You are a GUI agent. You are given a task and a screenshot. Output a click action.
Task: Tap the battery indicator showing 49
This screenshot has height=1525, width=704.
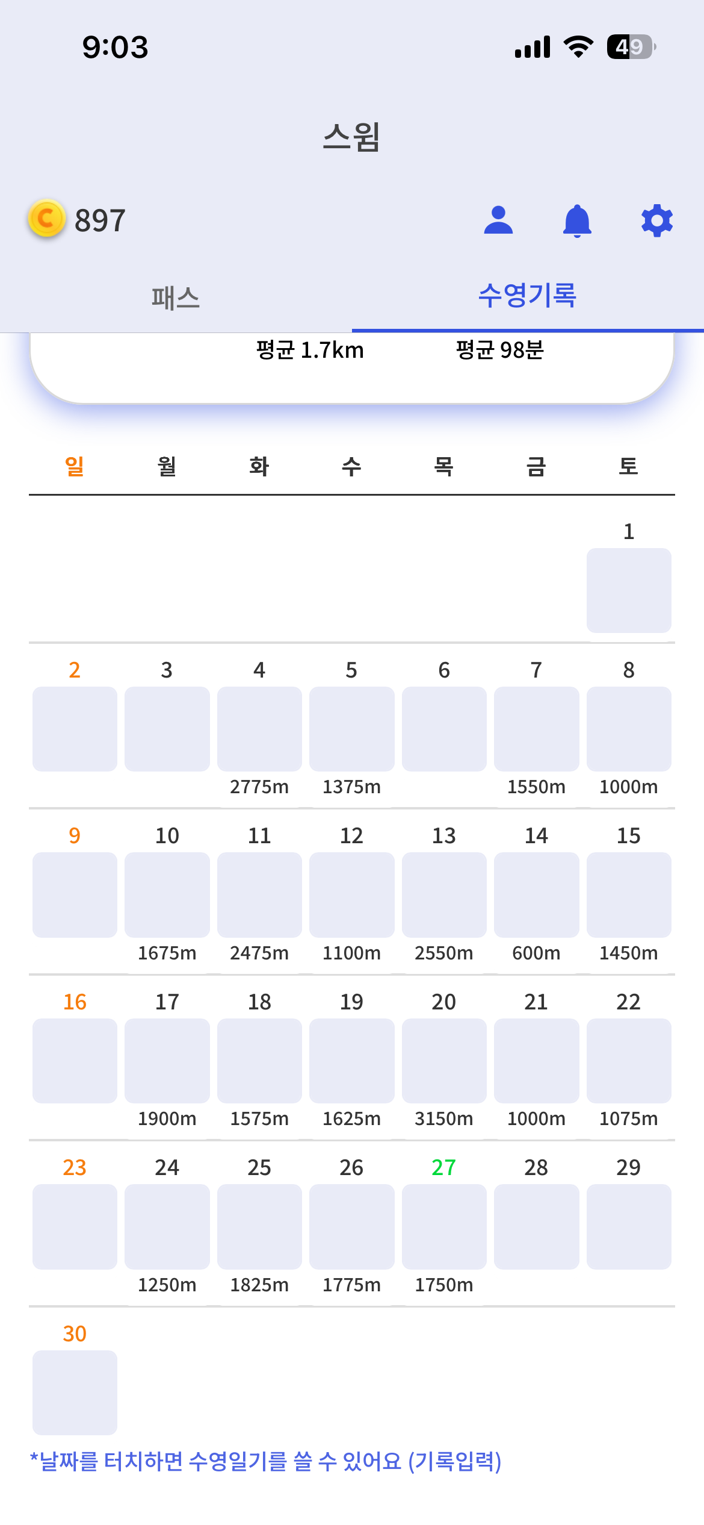[x=631, y=47]
